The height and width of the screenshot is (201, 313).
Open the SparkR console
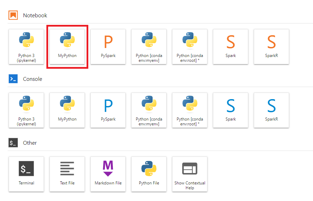pyautogui.click(x=271, y=110)
